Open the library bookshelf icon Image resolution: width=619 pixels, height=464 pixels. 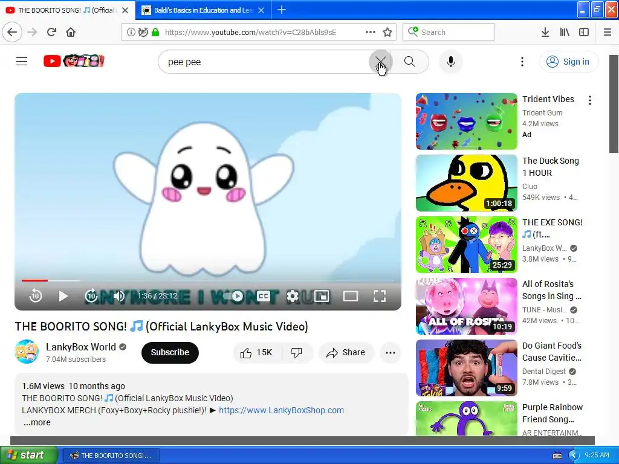(565, 32)
